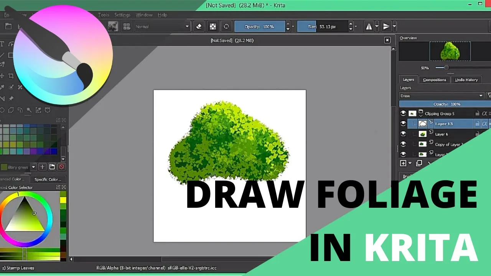Switch to the Undo History tab
This screenshot has width=491, height=276.
point(466,80)
